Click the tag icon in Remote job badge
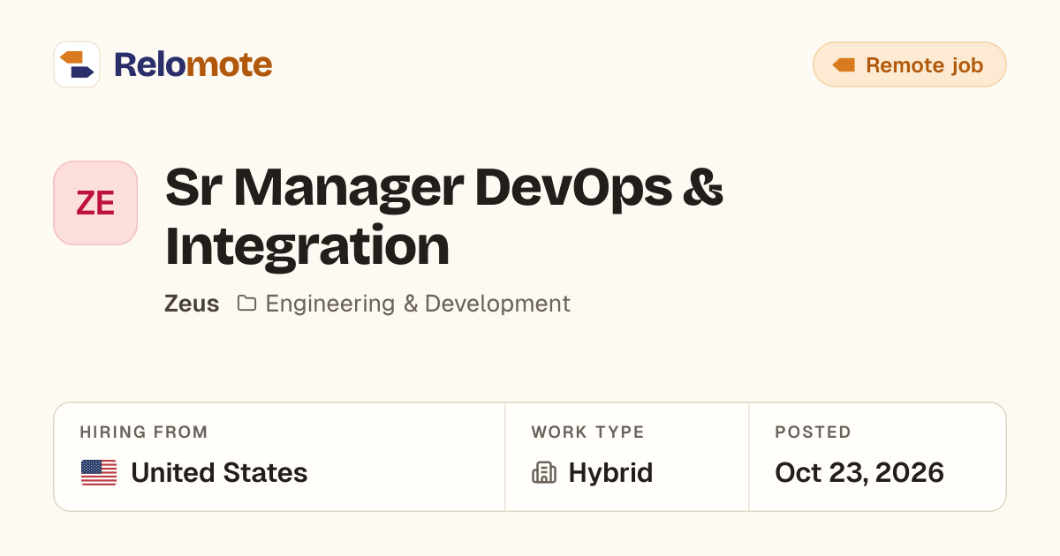The height and width of the screenshot is (556, 1060). [844, 65]
